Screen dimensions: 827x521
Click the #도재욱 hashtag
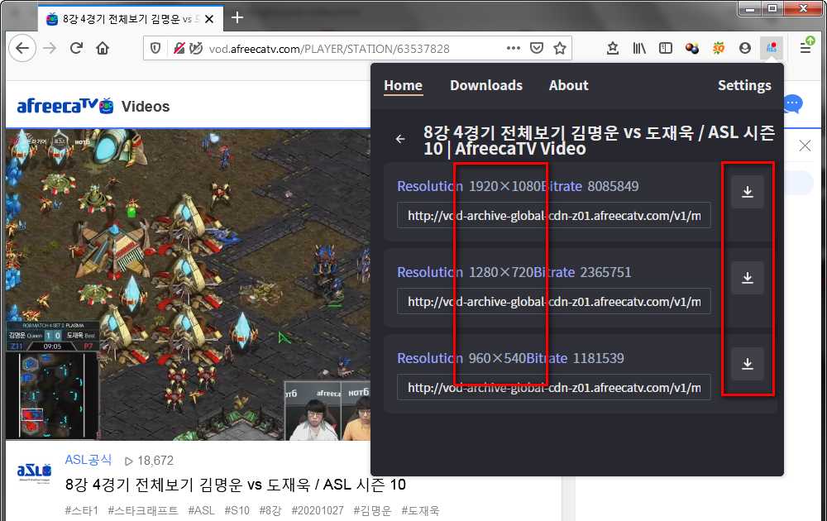[420, 510]
